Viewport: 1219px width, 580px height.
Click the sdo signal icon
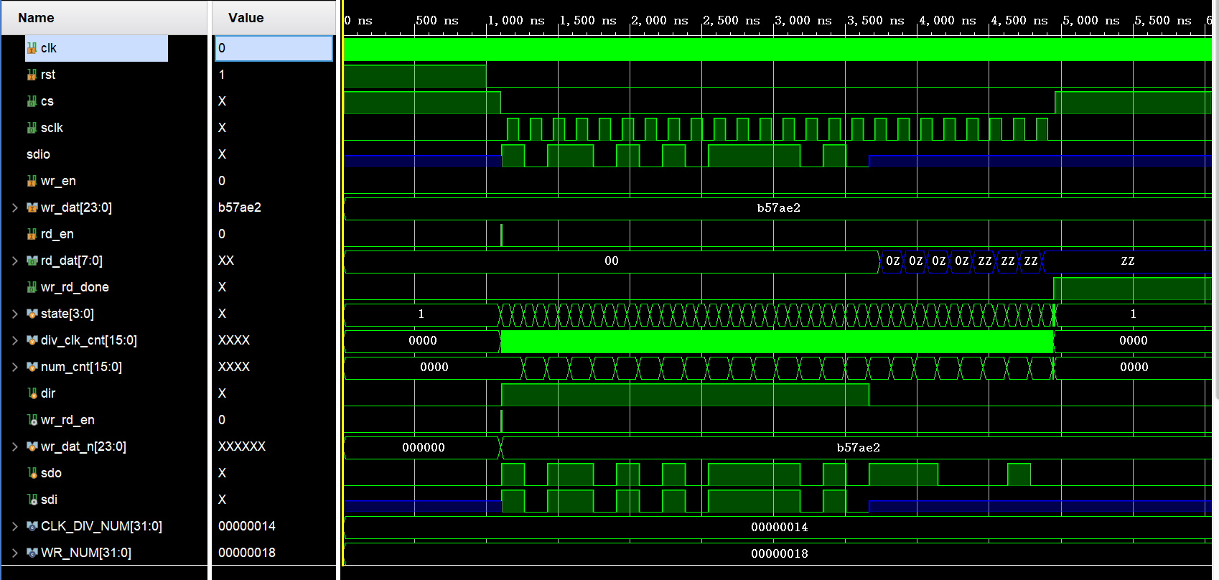click(32, 473)
